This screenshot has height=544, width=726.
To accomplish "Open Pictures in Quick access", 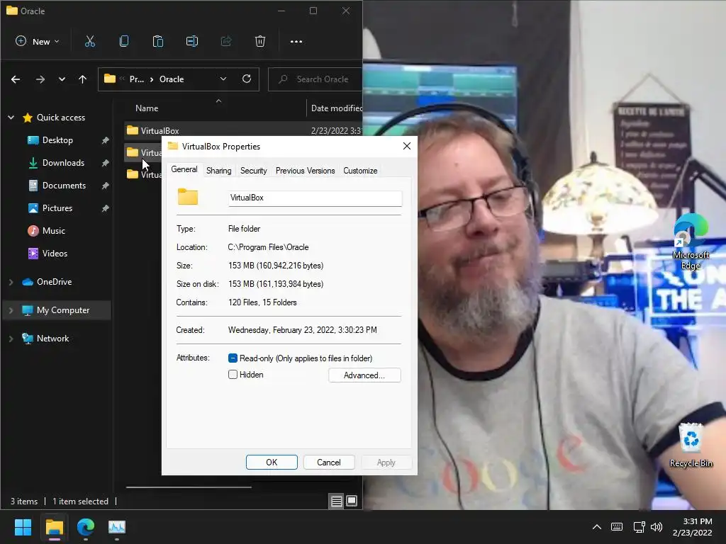I will click(x=57, y=208).
